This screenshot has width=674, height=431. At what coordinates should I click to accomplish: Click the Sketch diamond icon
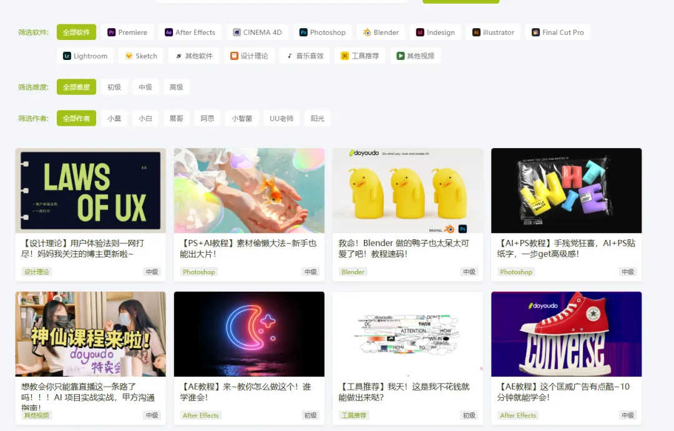pyautogui.click(x=129, y=56)
